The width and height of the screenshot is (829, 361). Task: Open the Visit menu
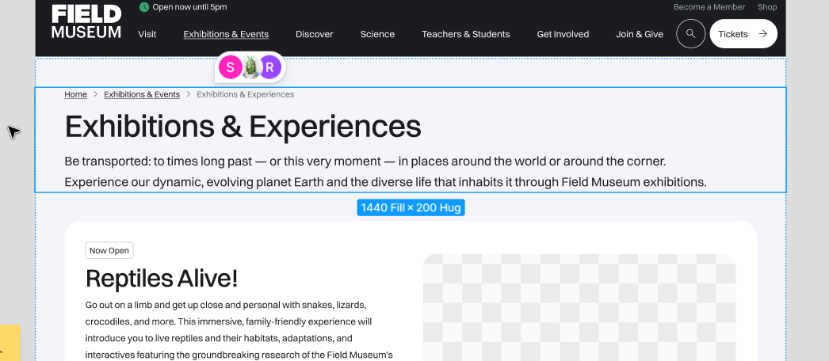(x=147, y=34)
